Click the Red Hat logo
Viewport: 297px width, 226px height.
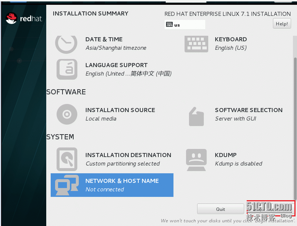(24, 18)
